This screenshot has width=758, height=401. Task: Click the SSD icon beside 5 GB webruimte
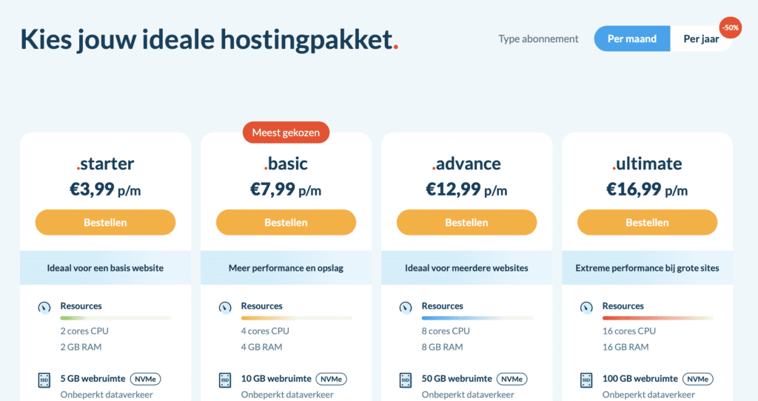click(x=44, y=380)
